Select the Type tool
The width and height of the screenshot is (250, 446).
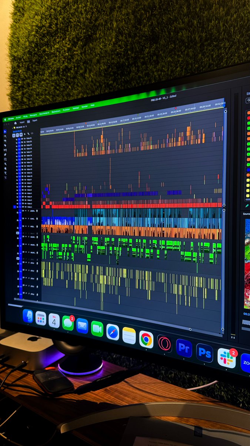point(6,173)
